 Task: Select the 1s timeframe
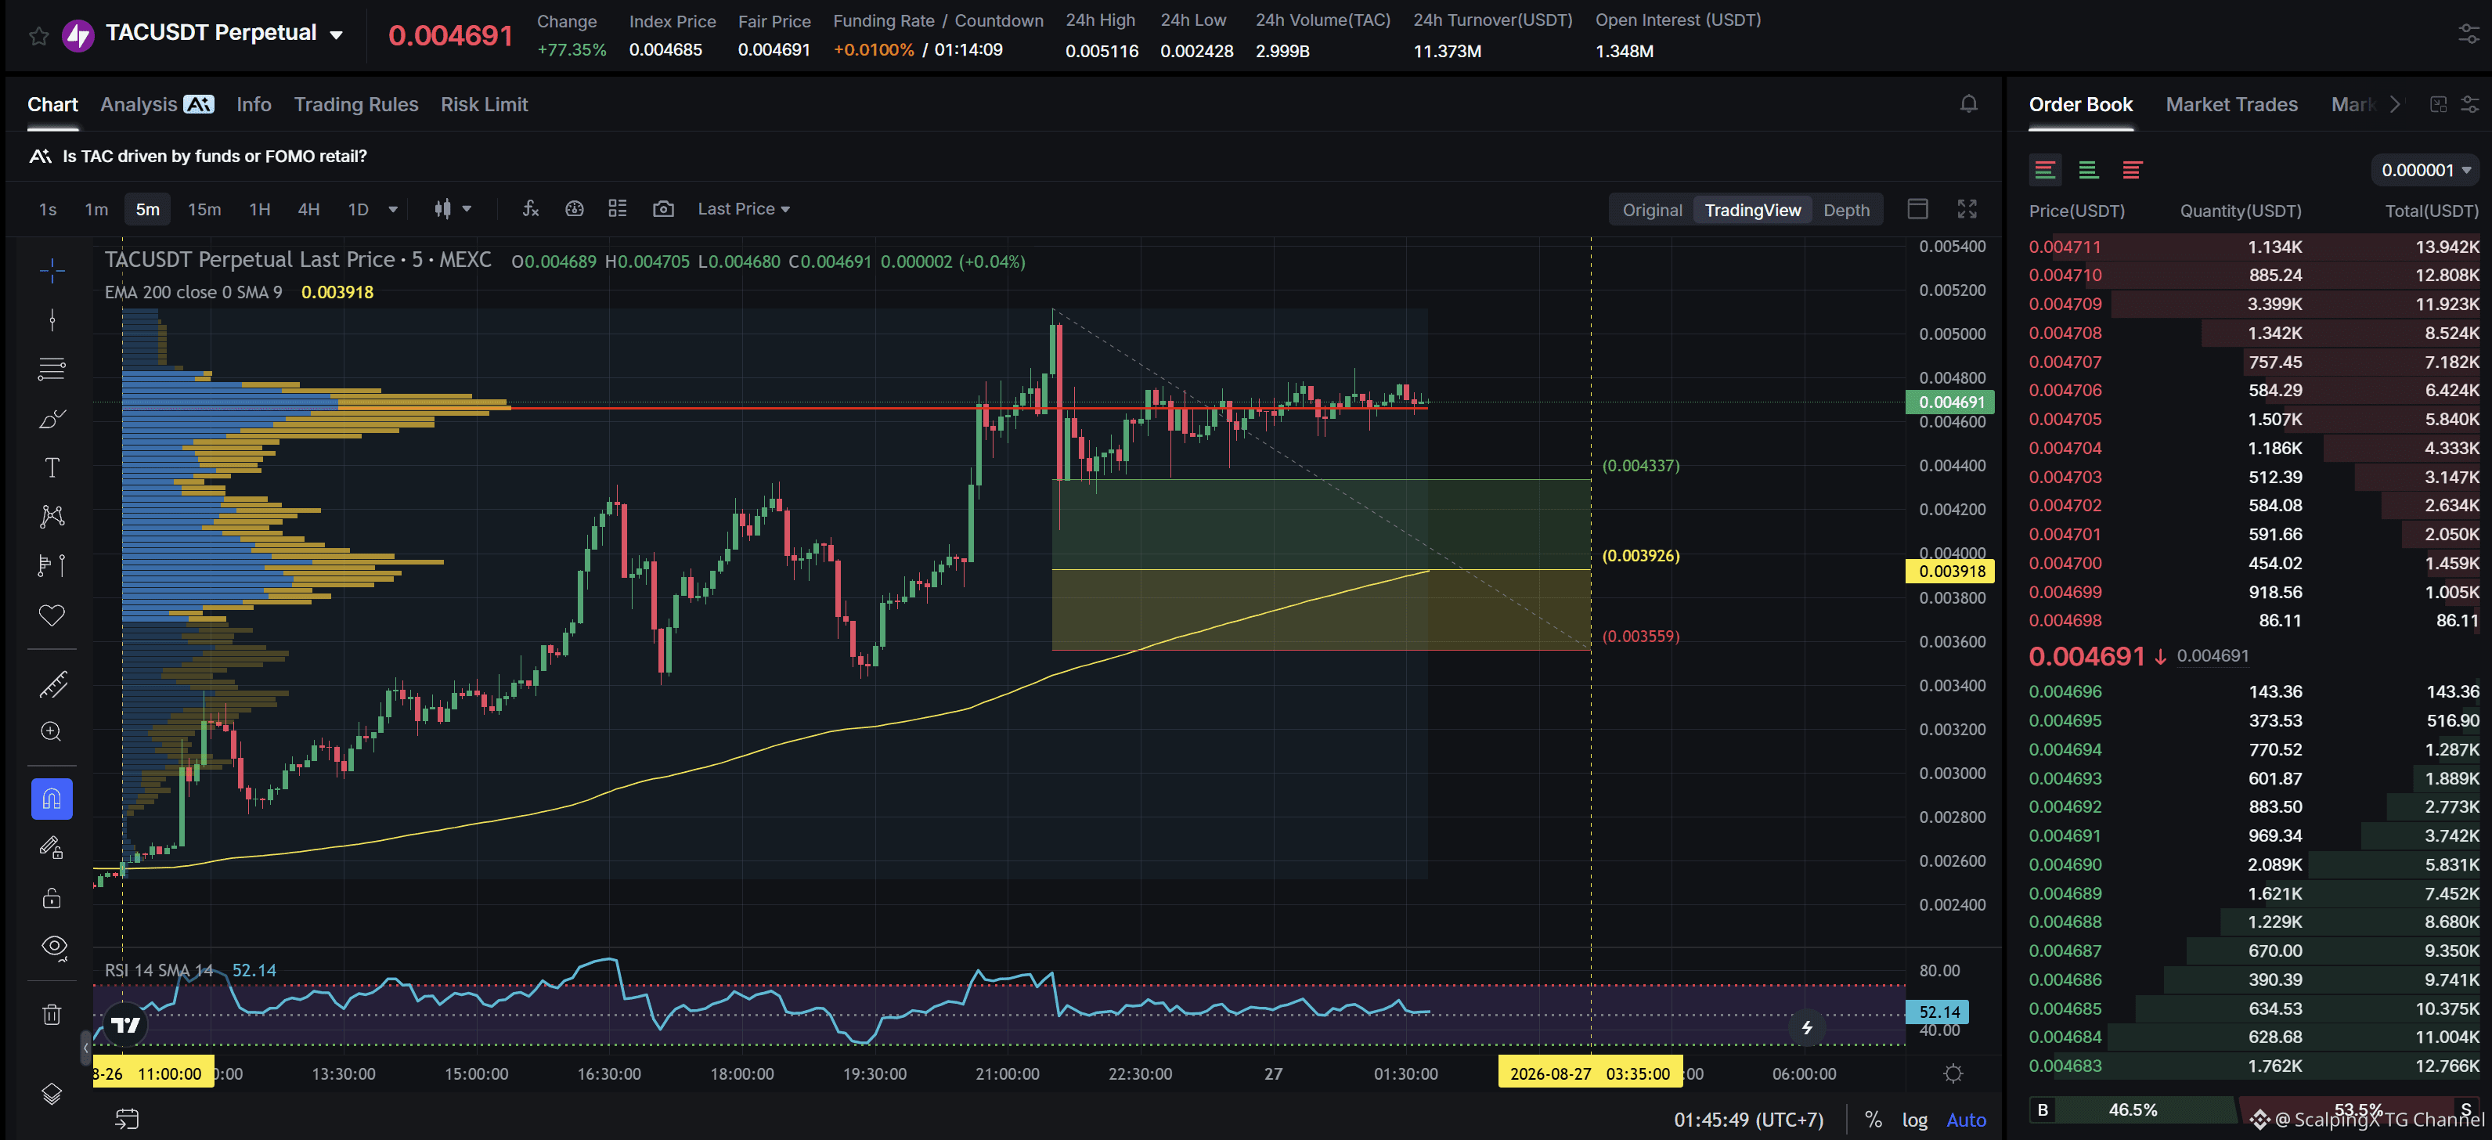pyautogui.click(x=48, y=209)
